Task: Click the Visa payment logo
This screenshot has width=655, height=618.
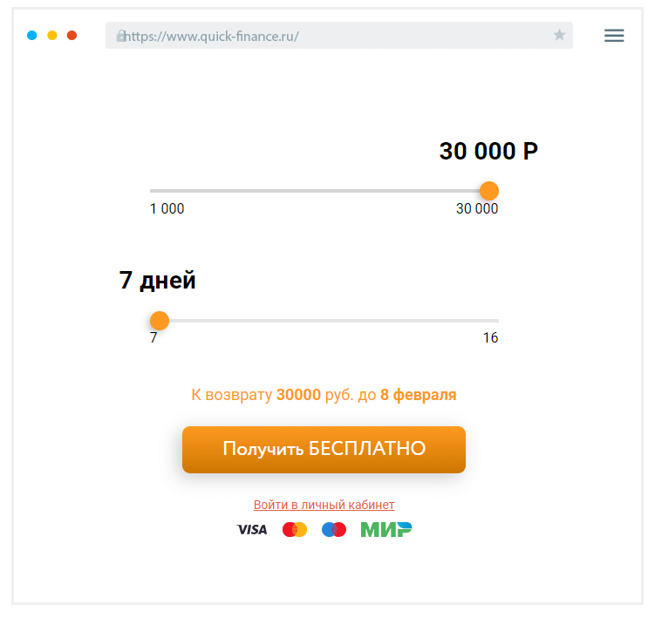Action: (x=252, y=529)
